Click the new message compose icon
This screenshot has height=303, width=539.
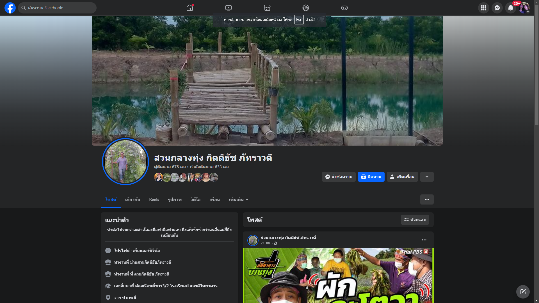click(523, 292)
